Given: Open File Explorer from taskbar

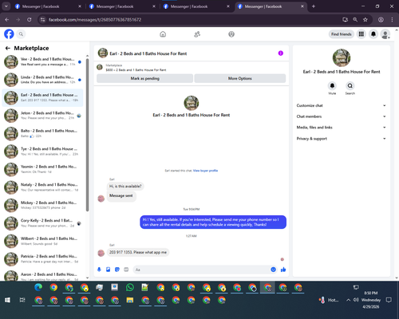Looking at the screenshot, I should tap(130, 300).
